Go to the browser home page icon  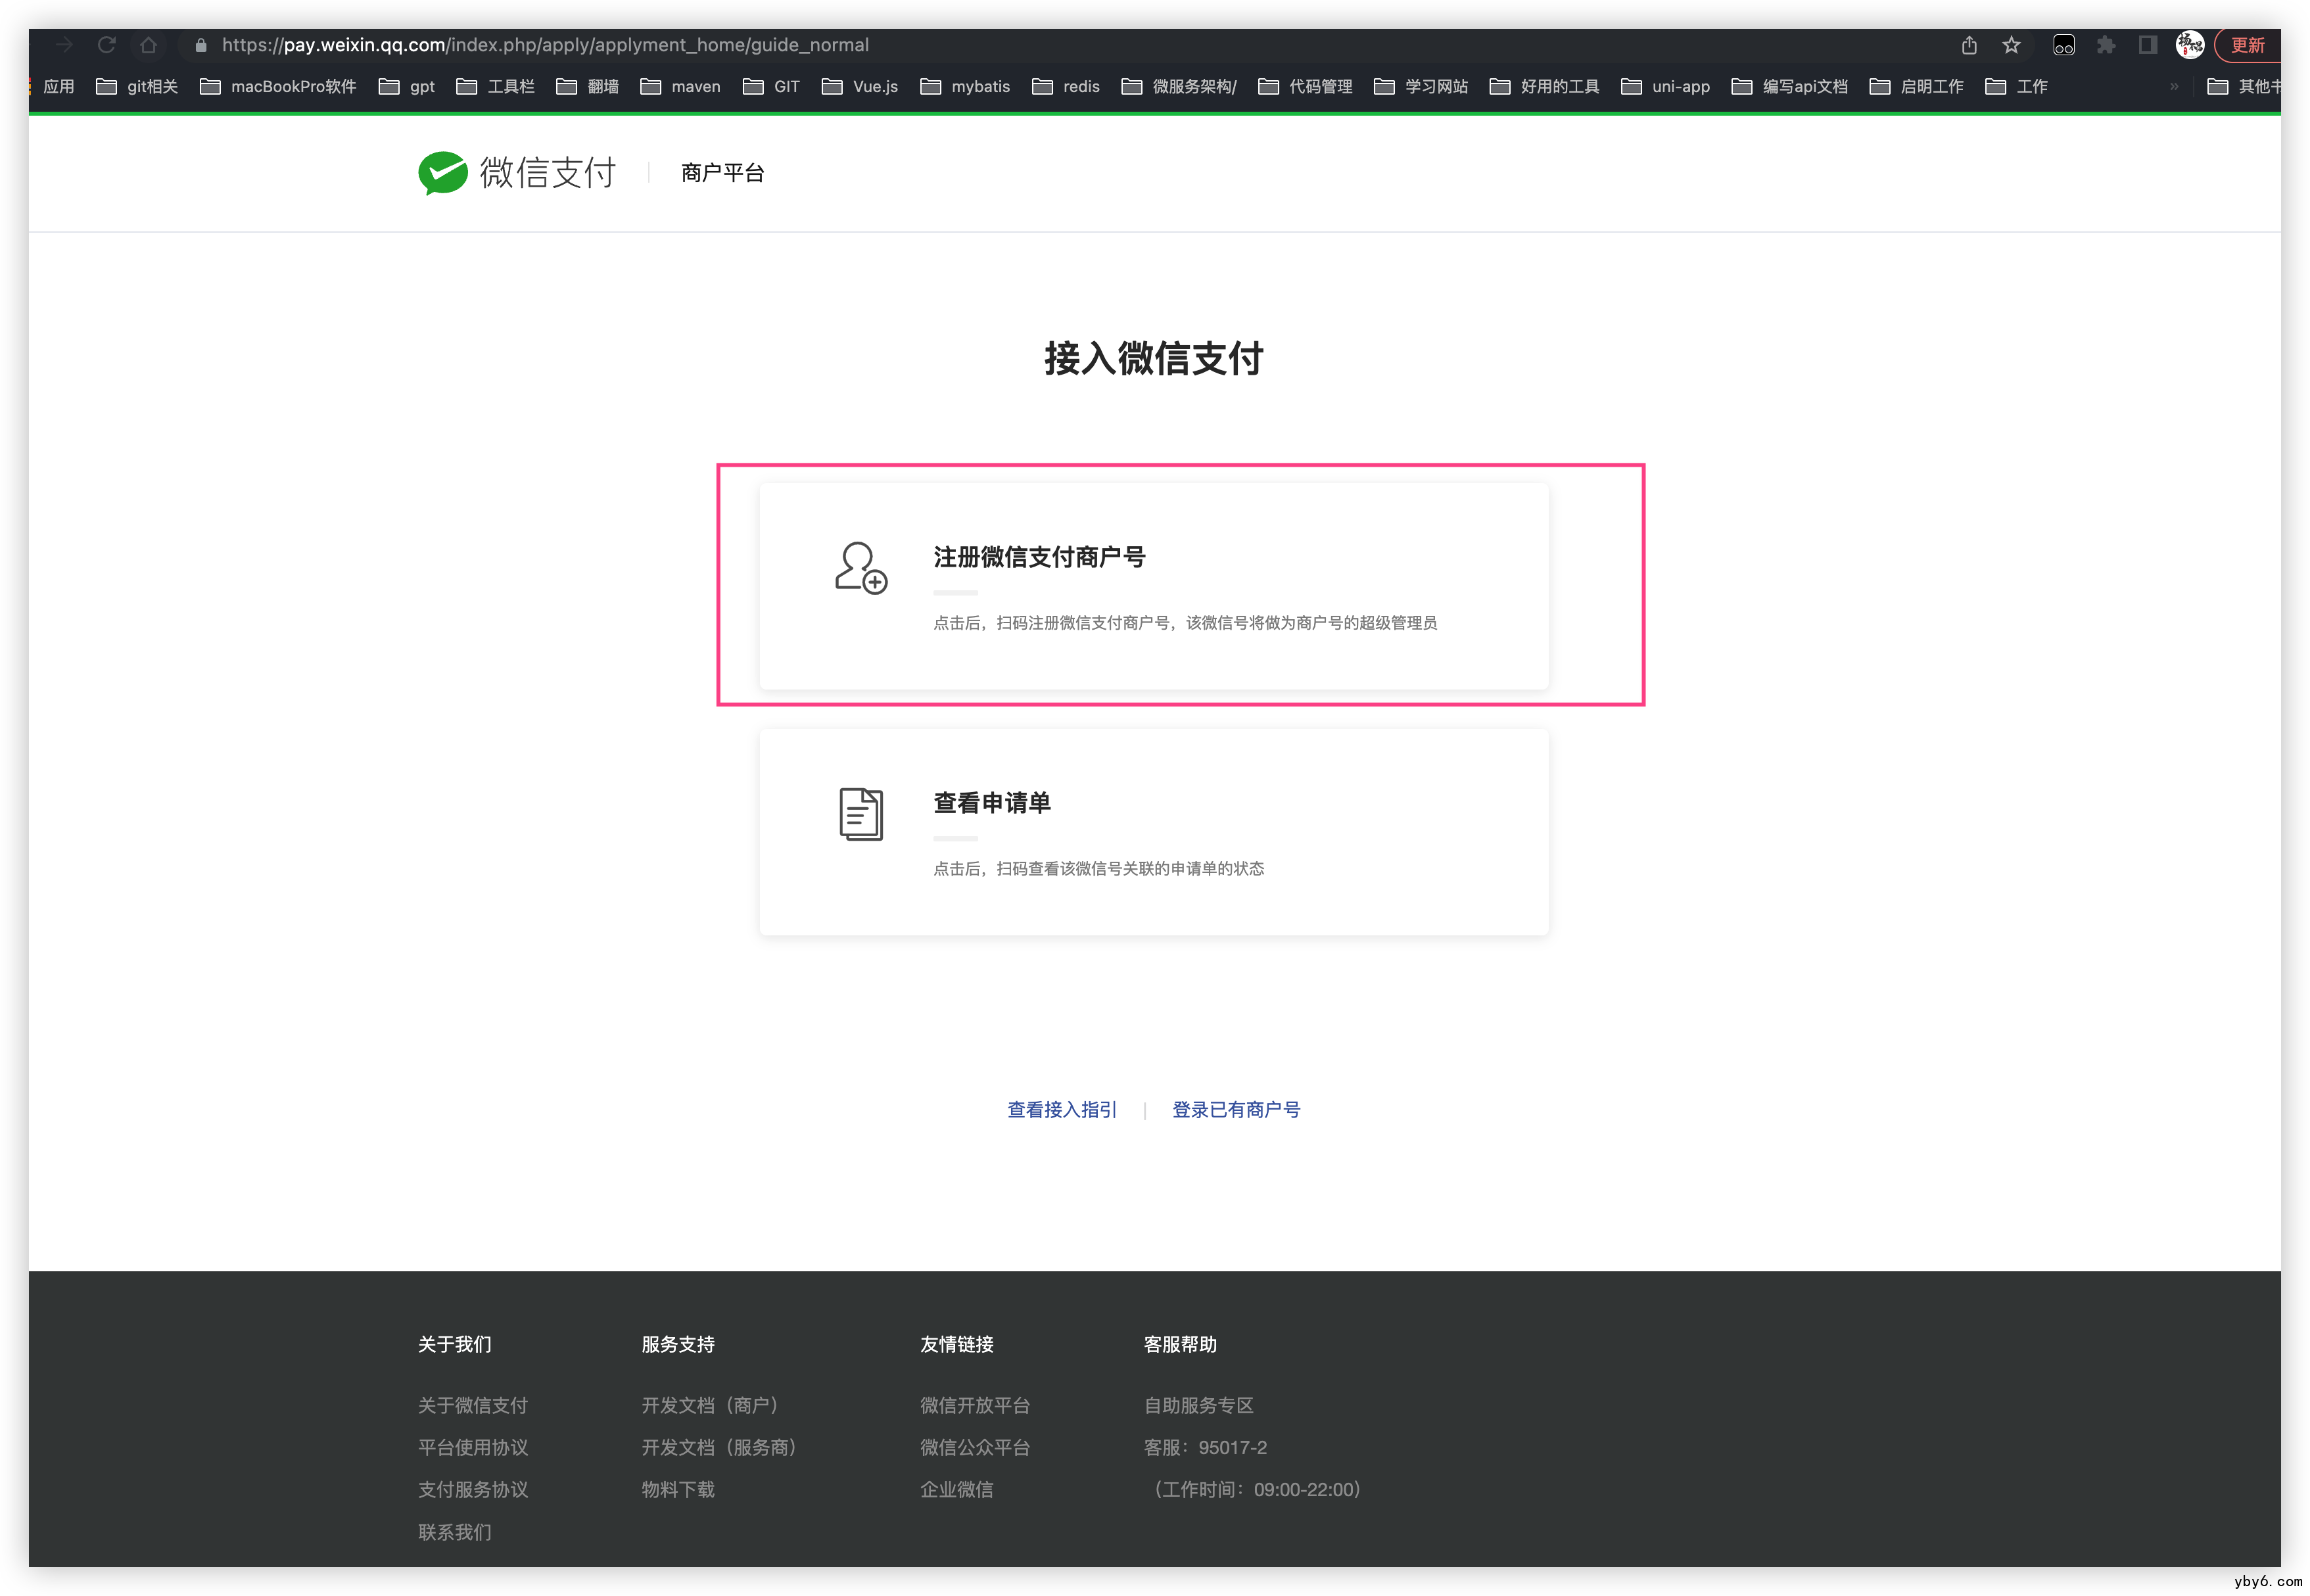point(149,45)
